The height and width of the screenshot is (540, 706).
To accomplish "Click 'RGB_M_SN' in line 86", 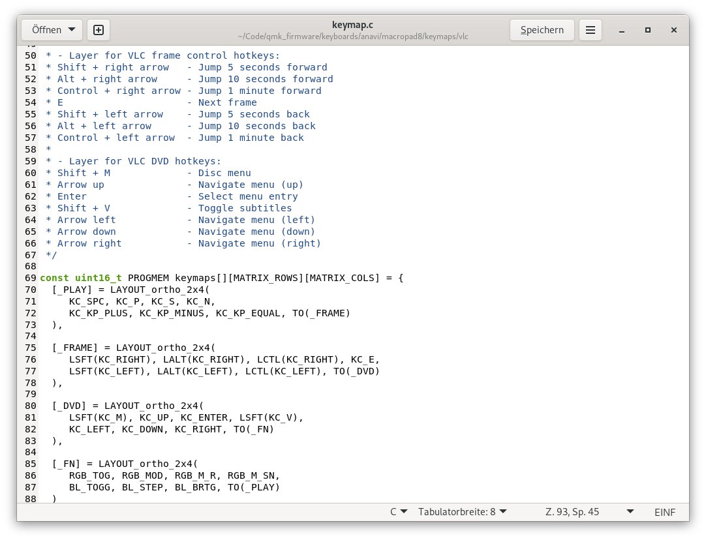I will click(251, 475).
